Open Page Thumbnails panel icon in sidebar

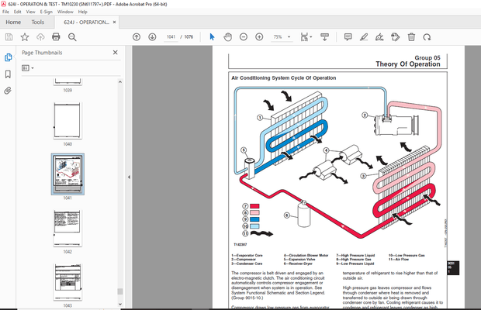[x=8, y=57]
